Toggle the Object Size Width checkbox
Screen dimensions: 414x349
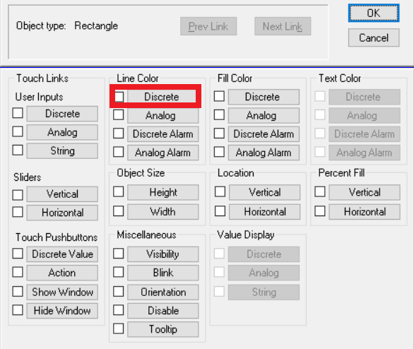coord(118,211)
